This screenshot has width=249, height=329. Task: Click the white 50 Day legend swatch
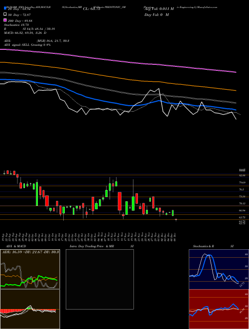[x=5, y=14]
